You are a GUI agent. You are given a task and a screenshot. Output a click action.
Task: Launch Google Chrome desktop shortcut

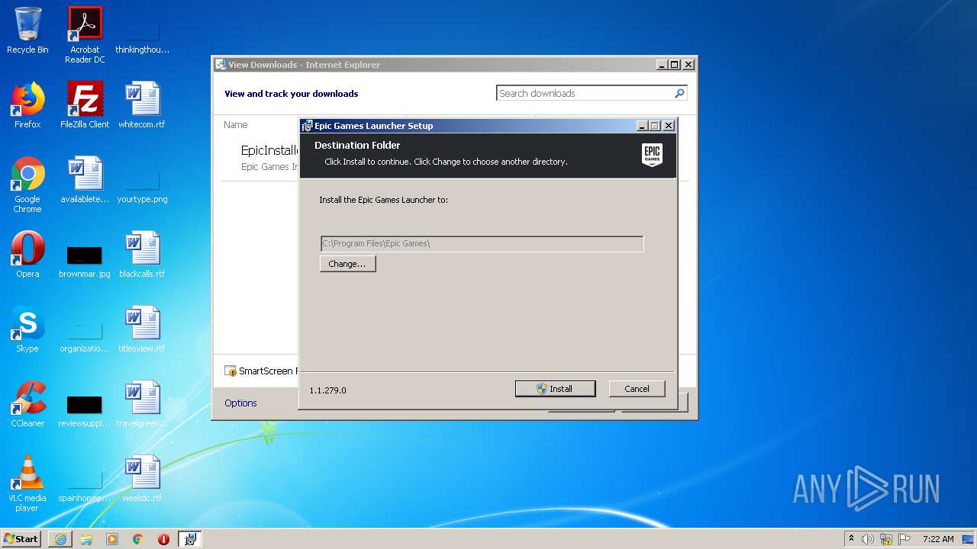click(27, 185)
